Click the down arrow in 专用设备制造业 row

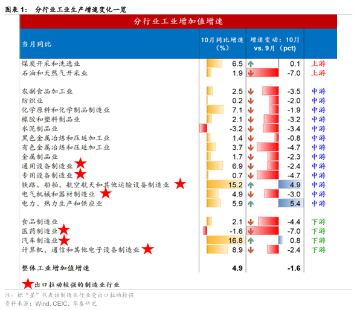tap(251, 176)
